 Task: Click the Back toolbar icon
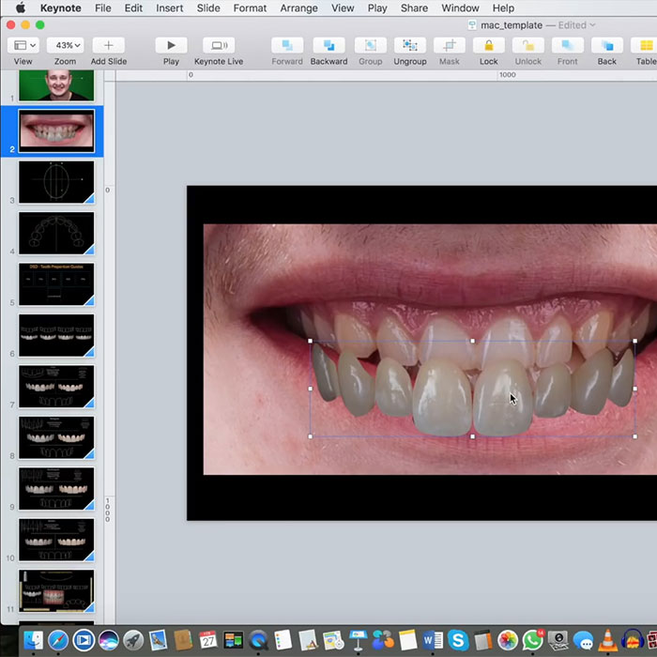[607, 46]
